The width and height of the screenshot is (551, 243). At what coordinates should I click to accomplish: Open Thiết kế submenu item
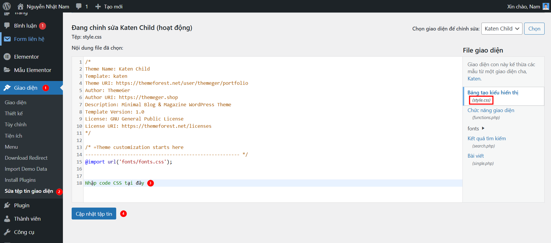click(14, 113)
